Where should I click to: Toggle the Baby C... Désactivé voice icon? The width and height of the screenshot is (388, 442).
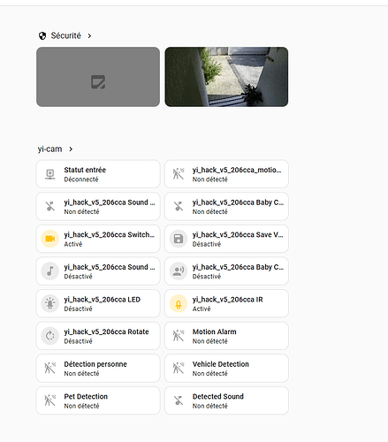click(179, 271)
